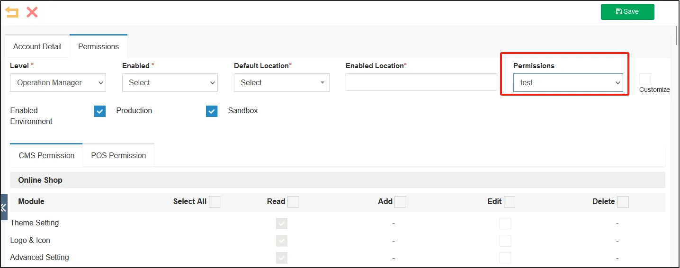Viewport: 680px width, 268px height.
Task: Click the orange back arrow icon
Action: point(12,12)
